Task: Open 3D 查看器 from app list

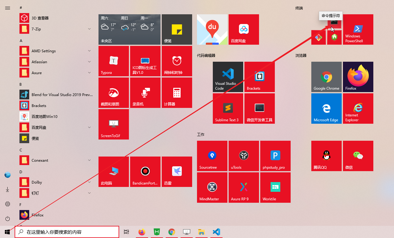Action: pyautogui.click(x=56, y=18)
